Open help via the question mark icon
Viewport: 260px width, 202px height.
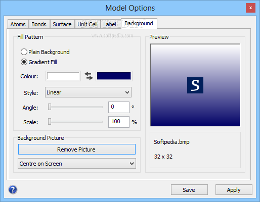point(13,190)
